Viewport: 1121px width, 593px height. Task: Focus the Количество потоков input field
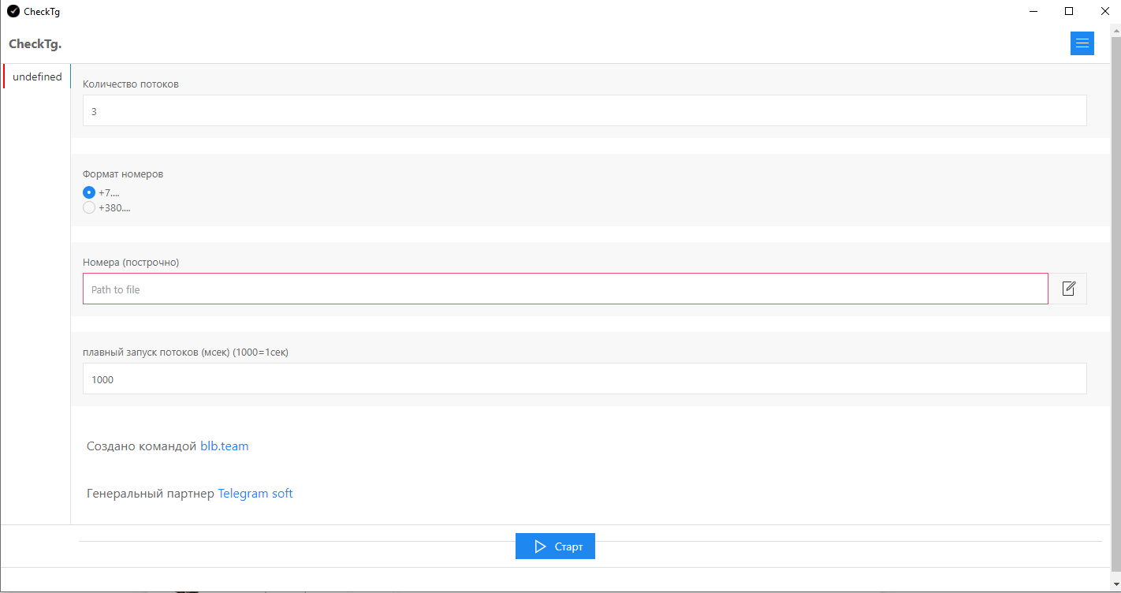click(x=584, y=110)
